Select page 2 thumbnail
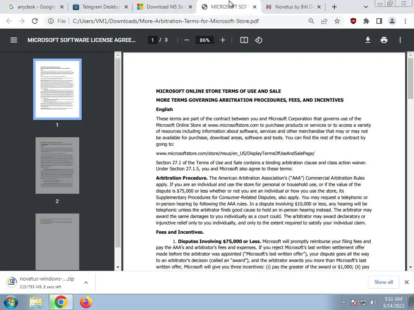The width and height of the screenshot is (414, 310). [x=57, y=165]
